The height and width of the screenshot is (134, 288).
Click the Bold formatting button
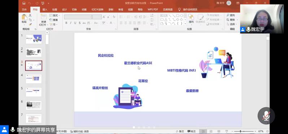(x=66, y=23)
